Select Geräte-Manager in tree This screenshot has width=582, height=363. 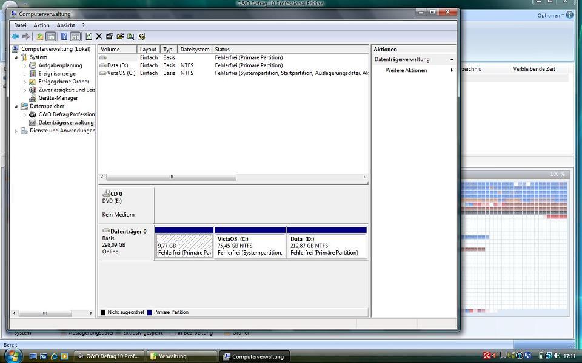[x=58, y=98]
